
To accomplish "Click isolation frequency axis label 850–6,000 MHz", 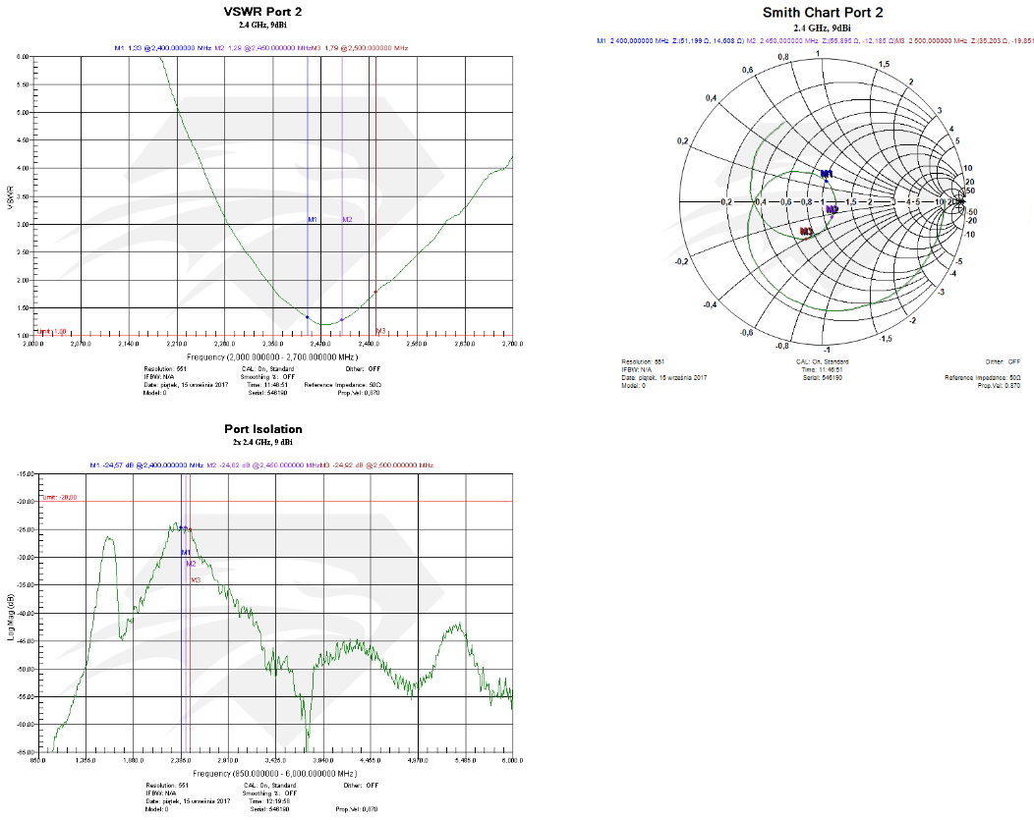I will (x=275, y=773).
